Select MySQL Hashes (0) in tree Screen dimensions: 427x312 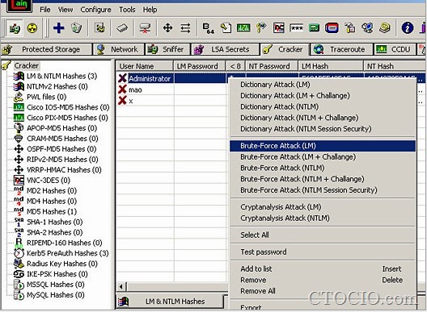click(55, 295)
